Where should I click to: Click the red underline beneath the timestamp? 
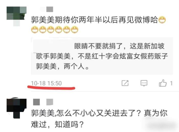coord(51,88)
